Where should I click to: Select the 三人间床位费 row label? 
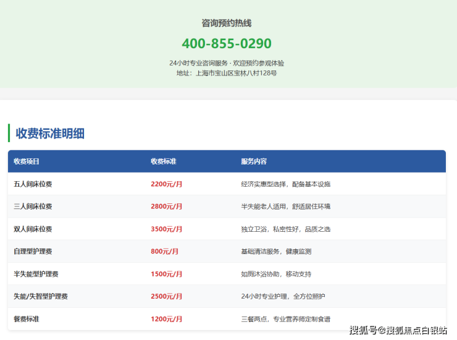[33, 206]
